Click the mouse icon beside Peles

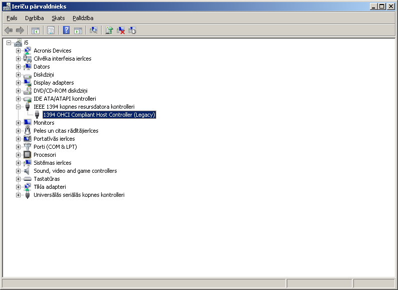(28, 131)
